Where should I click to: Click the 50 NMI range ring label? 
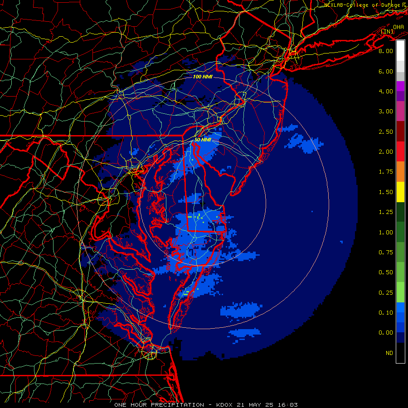[203, 140]
